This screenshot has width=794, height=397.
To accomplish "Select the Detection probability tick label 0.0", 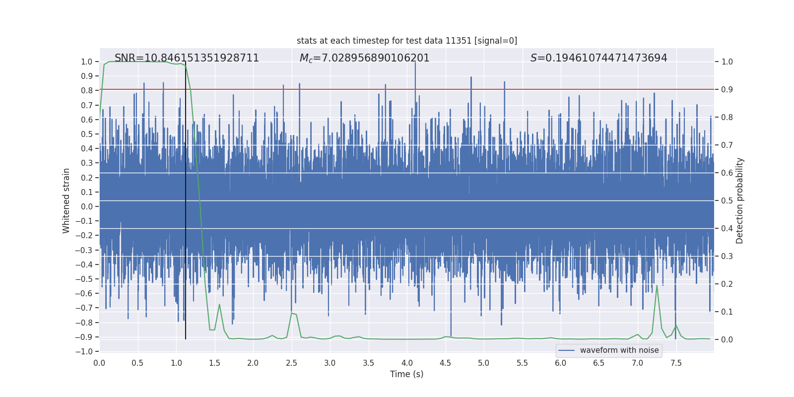I will tap(727, 339).
